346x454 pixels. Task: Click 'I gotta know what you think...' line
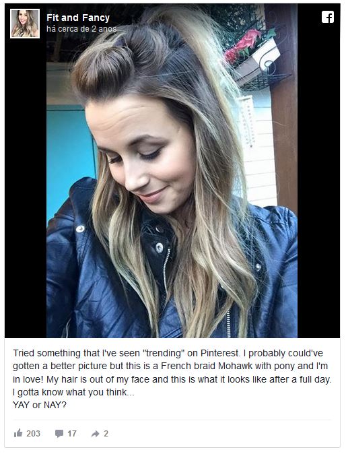click(73, 392)
